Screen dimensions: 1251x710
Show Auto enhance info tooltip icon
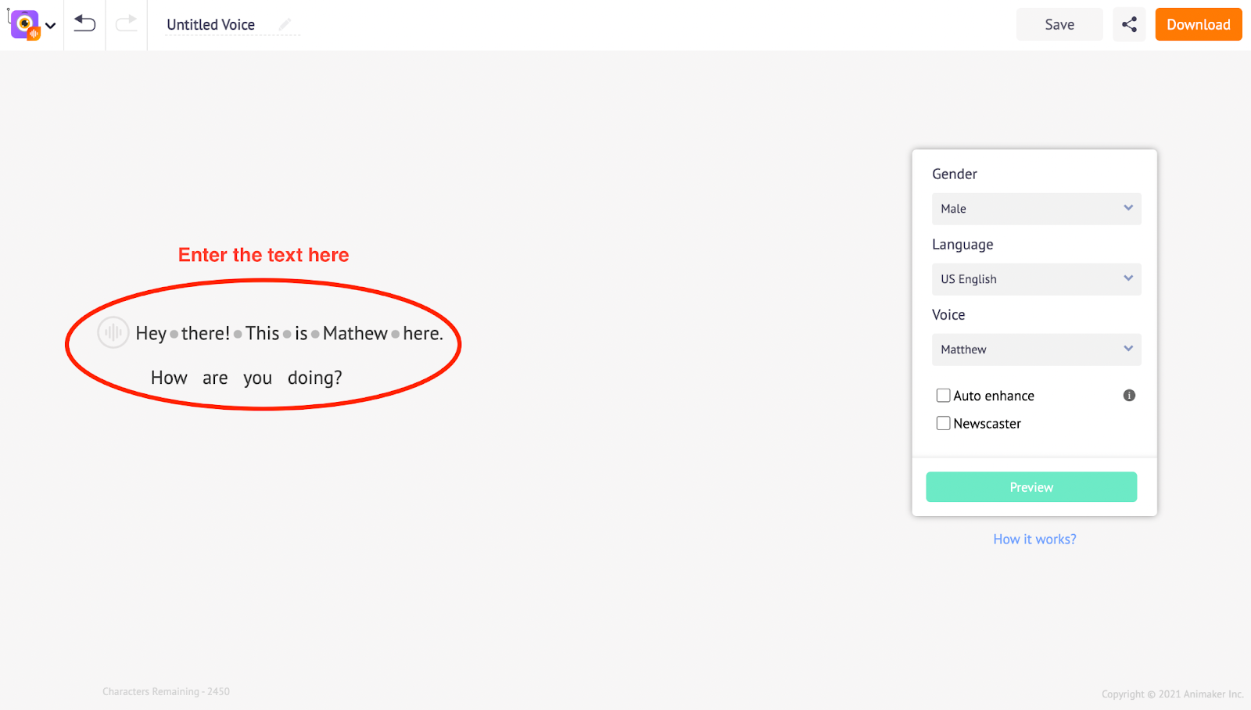1129,396
